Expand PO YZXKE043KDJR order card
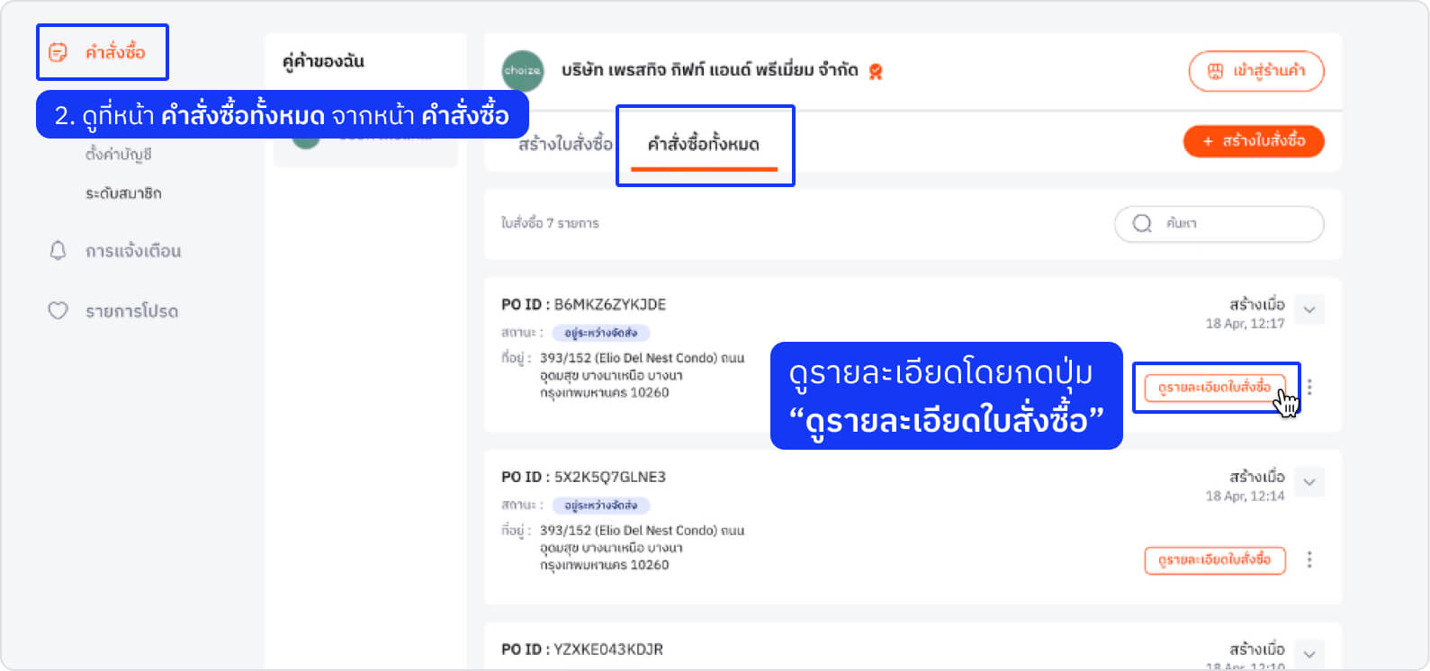The image size is (1430, 671). click(x=1309, y=654)
